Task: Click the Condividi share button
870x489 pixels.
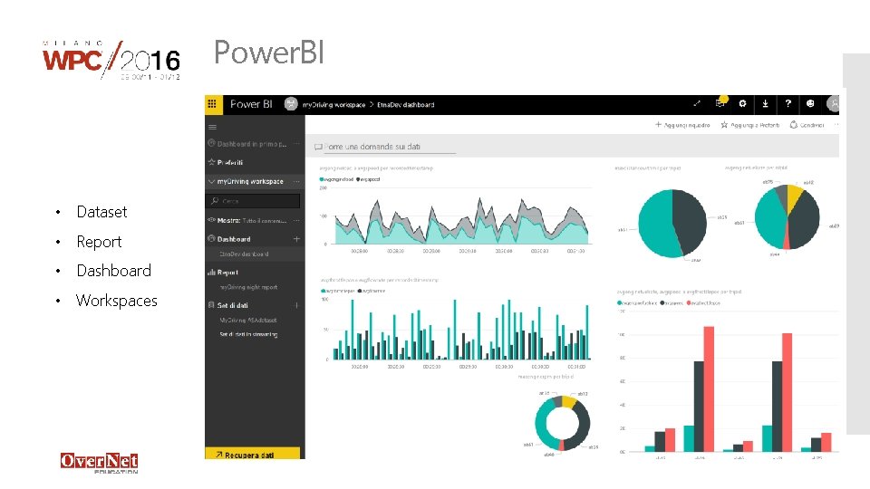Action: click(807, 125)
